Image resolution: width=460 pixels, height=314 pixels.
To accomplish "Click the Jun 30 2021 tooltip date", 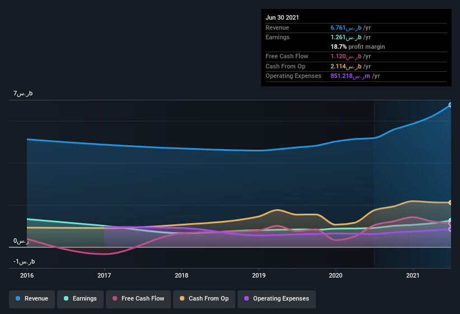I will pos(282,17).
